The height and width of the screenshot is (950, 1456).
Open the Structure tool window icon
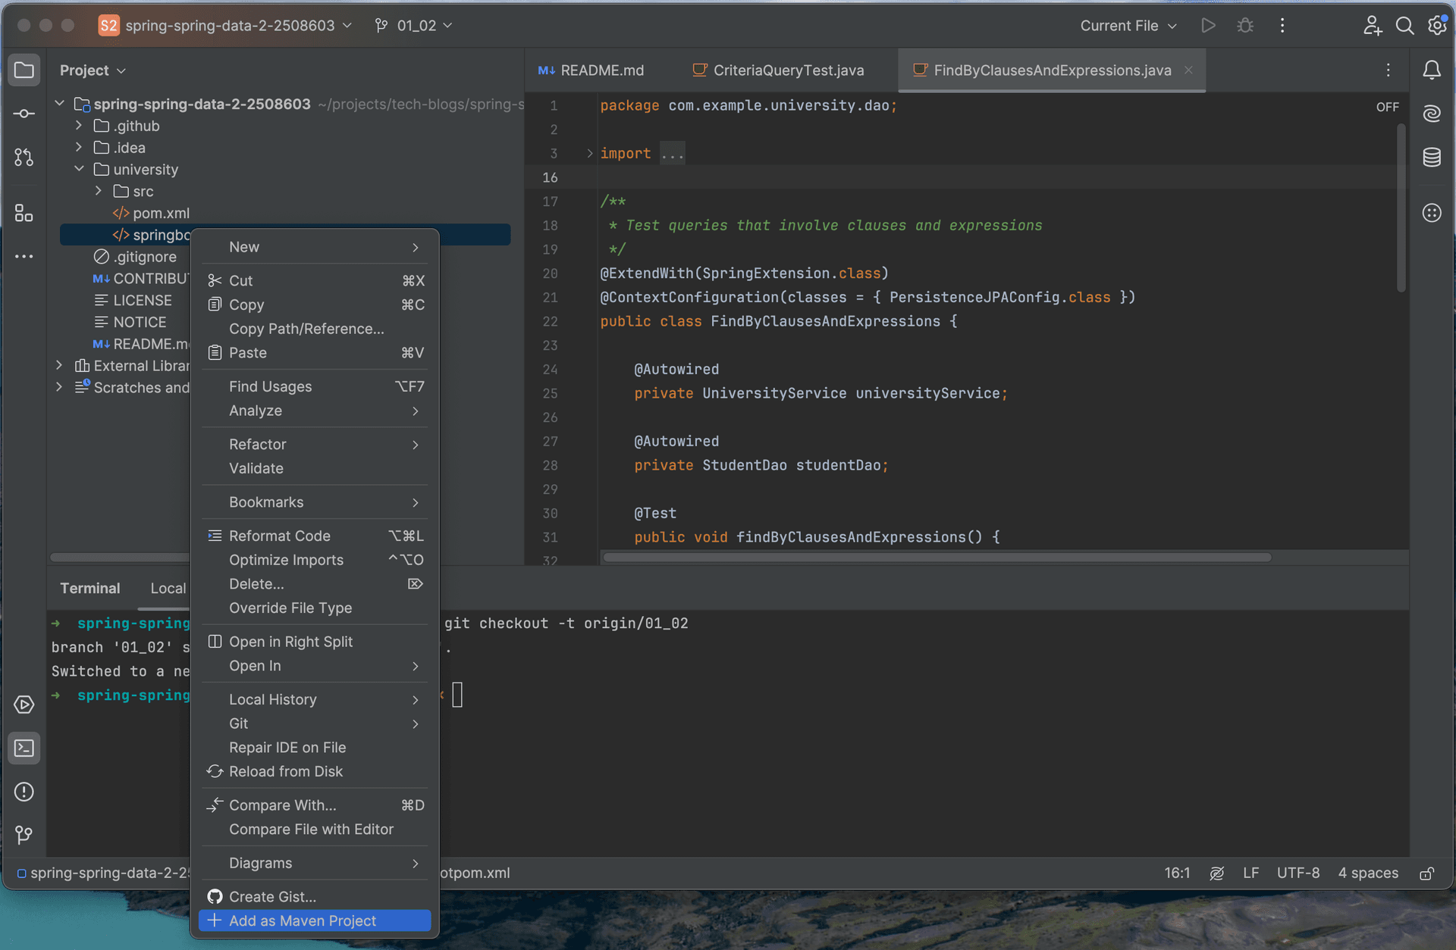(24, 213)
